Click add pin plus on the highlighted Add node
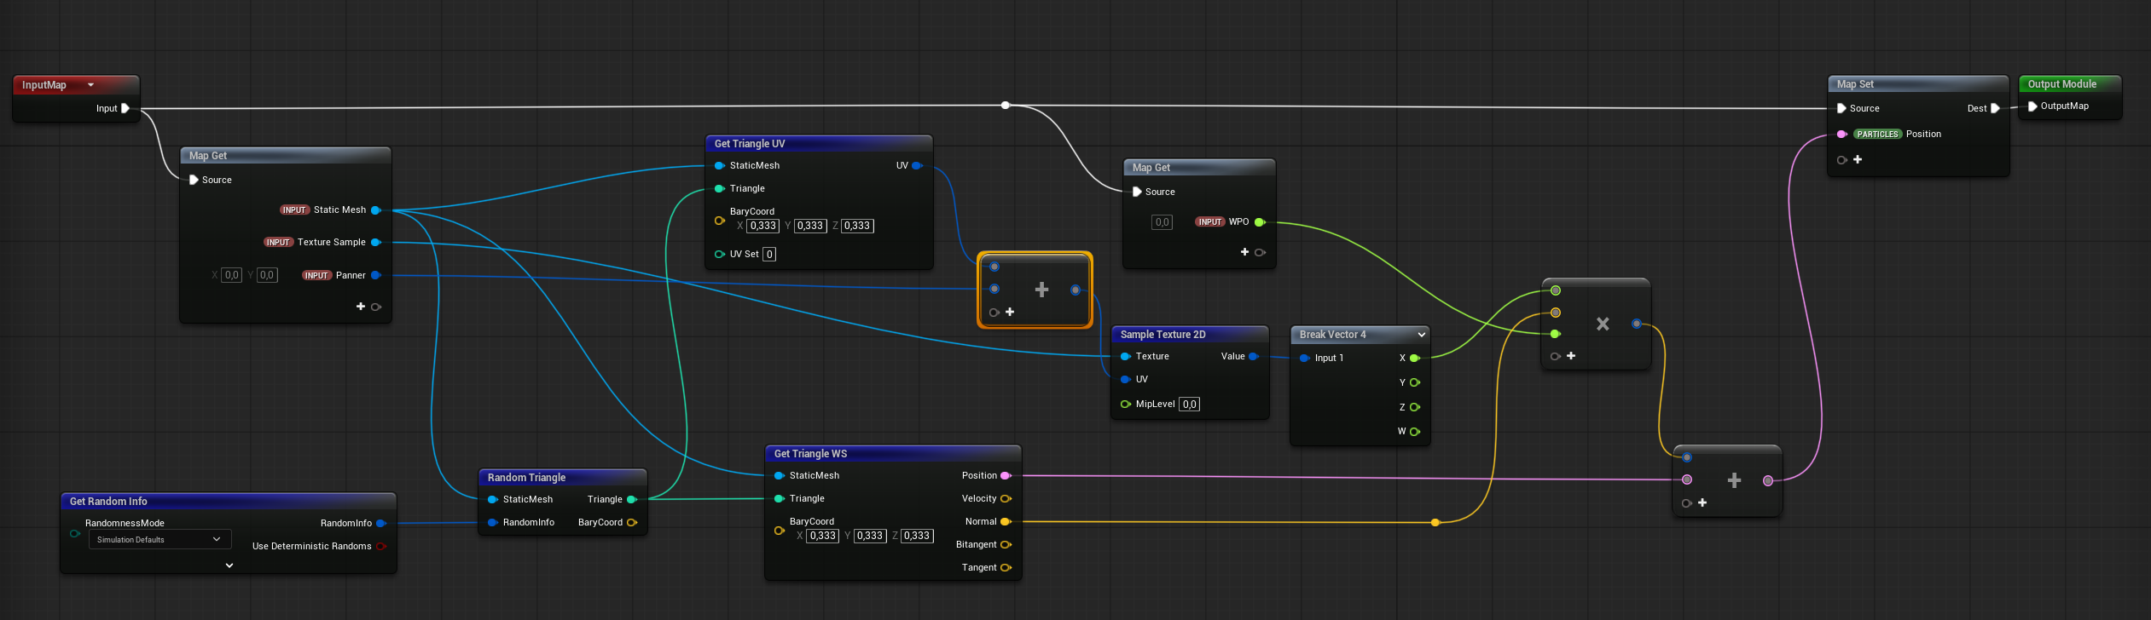Screen dimensions: 2151x620 click(x=1010, y=312)
